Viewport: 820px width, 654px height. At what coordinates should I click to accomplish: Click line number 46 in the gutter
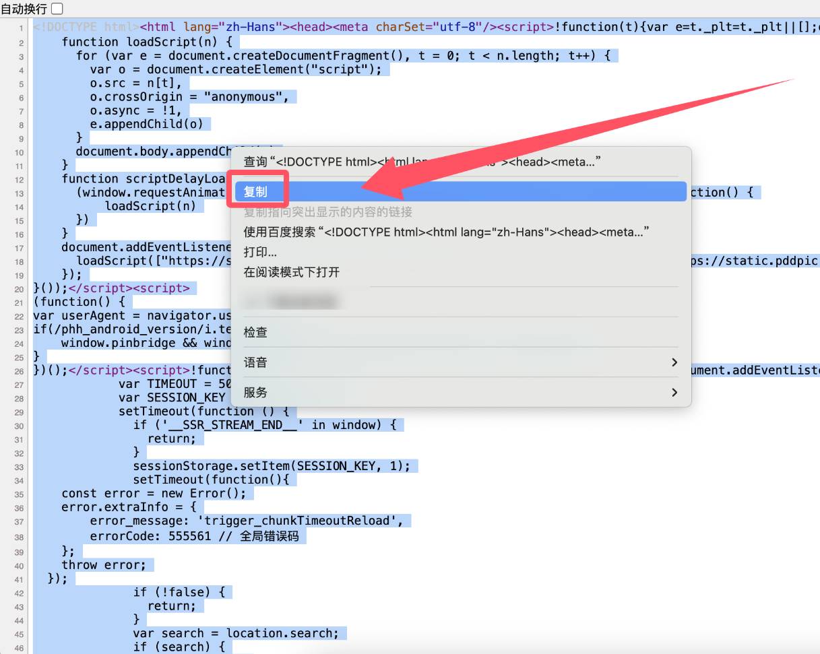20,647
